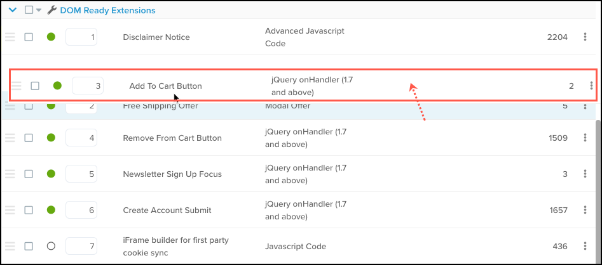Open the Remove From Cart Button extension
602x265 pixels.
172,138
